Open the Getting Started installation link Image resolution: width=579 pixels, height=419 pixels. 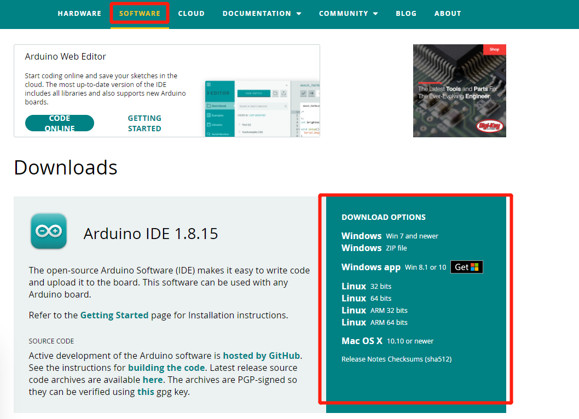point(114,315)
